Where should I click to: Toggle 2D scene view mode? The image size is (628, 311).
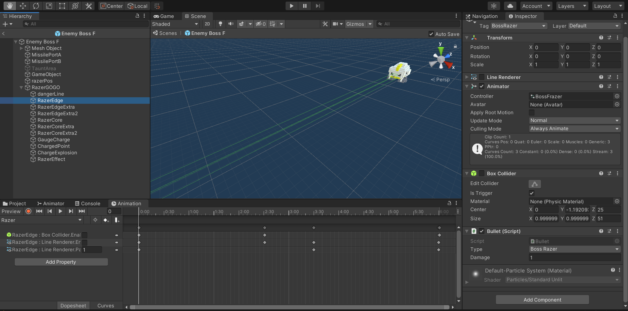[x=207, y=24]
